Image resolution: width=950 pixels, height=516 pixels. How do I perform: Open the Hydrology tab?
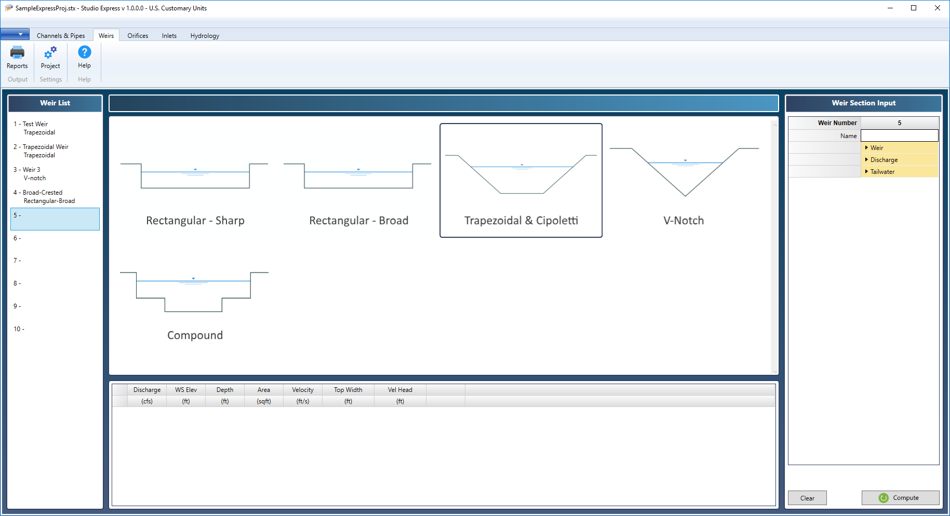coord(205,36)
